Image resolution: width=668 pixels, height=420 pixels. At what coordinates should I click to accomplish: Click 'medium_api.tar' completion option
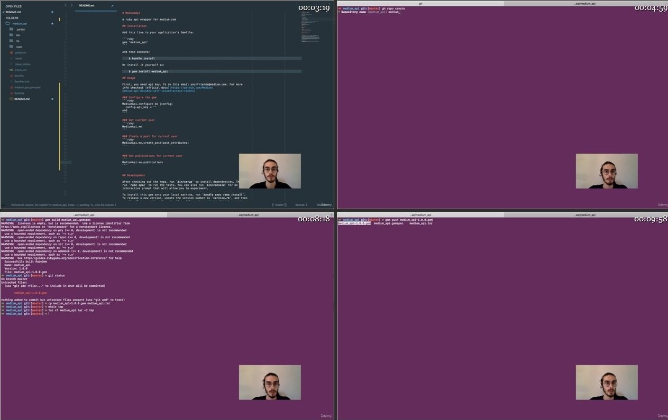tap(421, 223)
